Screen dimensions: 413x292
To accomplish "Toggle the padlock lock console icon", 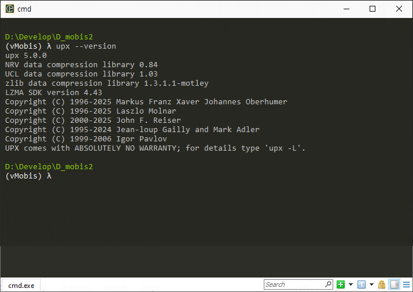I will tap(382, 284).
